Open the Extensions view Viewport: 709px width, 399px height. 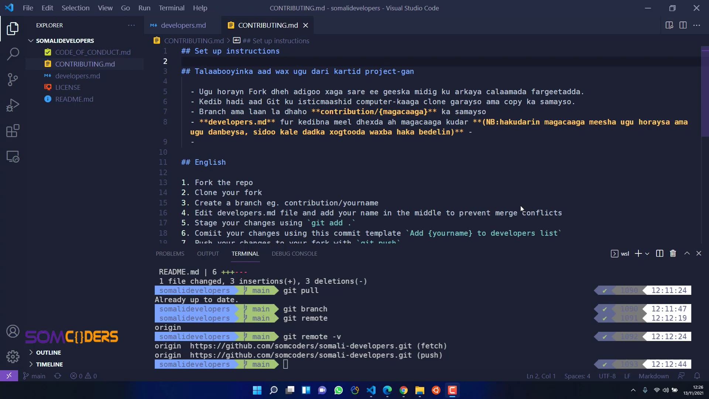(13, 130)
